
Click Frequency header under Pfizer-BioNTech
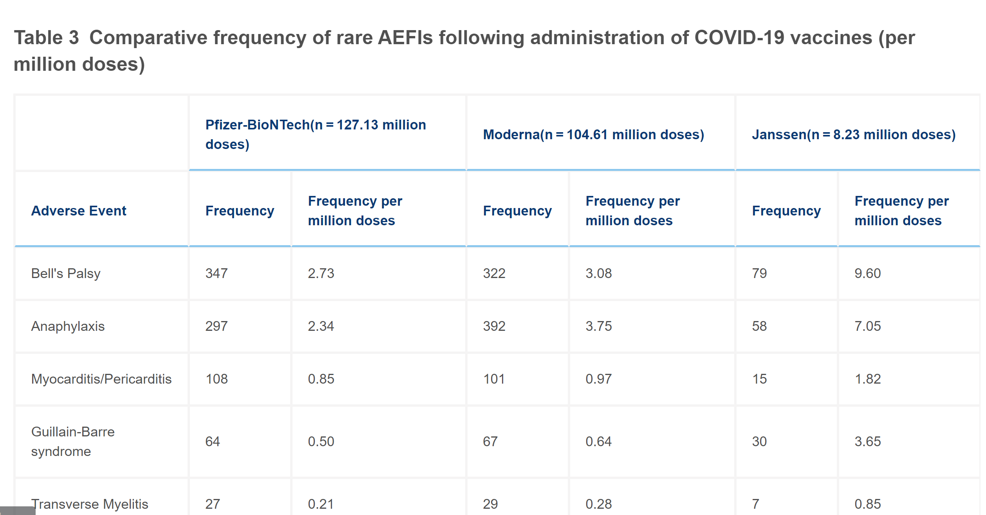click(240, 211)
